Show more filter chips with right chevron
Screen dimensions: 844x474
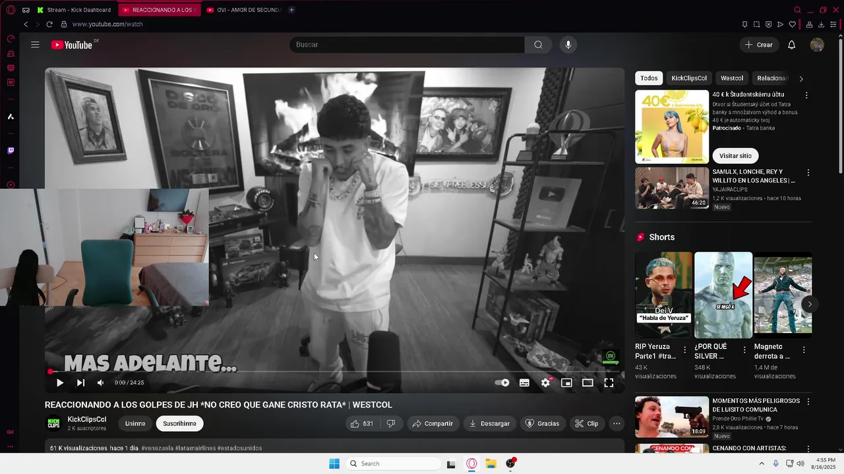click(x=801, y=78)
